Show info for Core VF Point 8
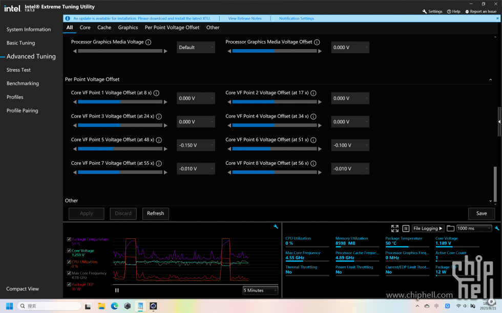The width and height of the screenshot is (502, 313). tap(313, 163)
